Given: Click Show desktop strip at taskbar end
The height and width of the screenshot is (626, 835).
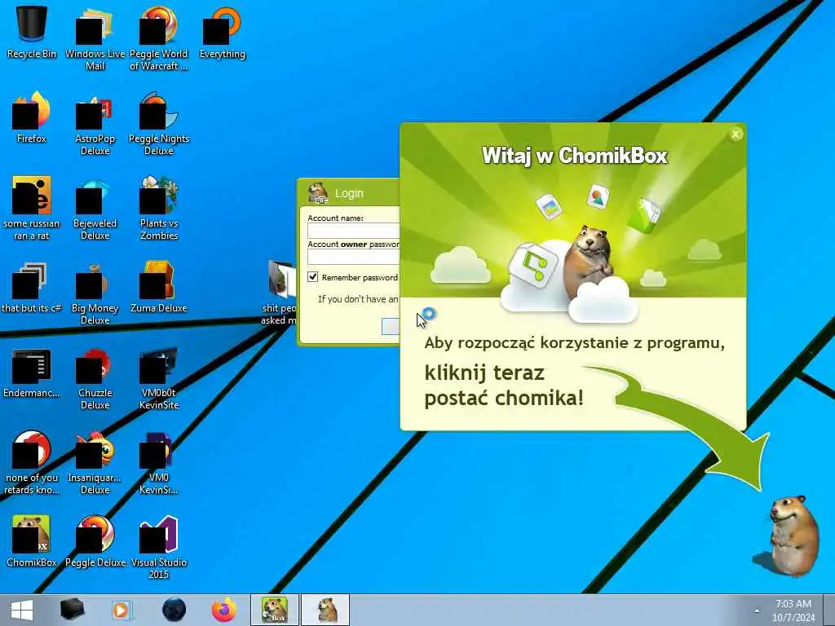Looking at the screenshot, I should click(x=829, y=610).
